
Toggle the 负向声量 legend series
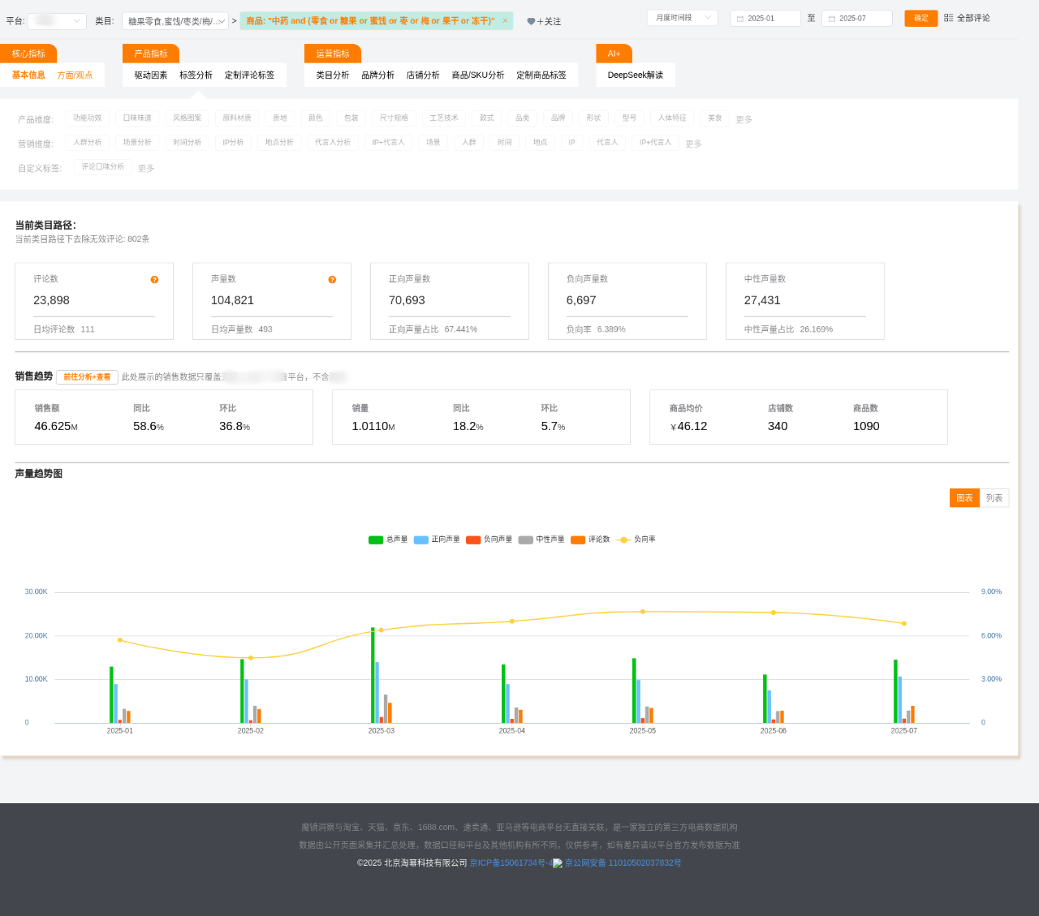[x=489, y=540]
